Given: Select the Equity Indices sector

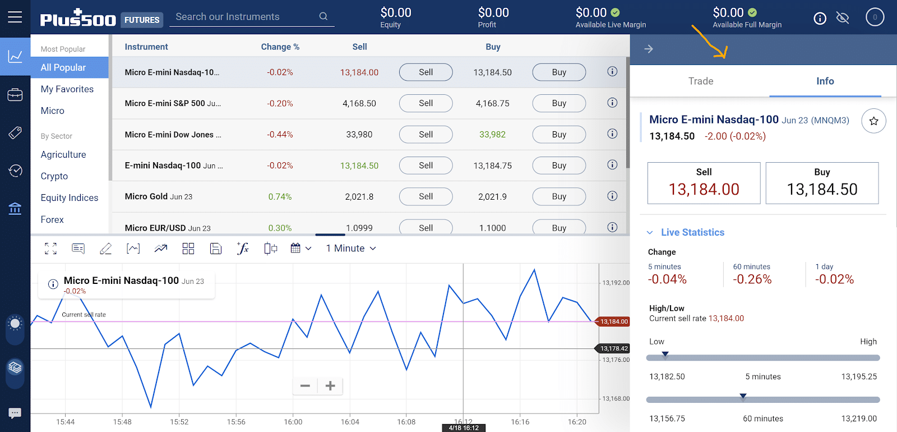Looking at the screenshot, I should click(x=70, y=198).
